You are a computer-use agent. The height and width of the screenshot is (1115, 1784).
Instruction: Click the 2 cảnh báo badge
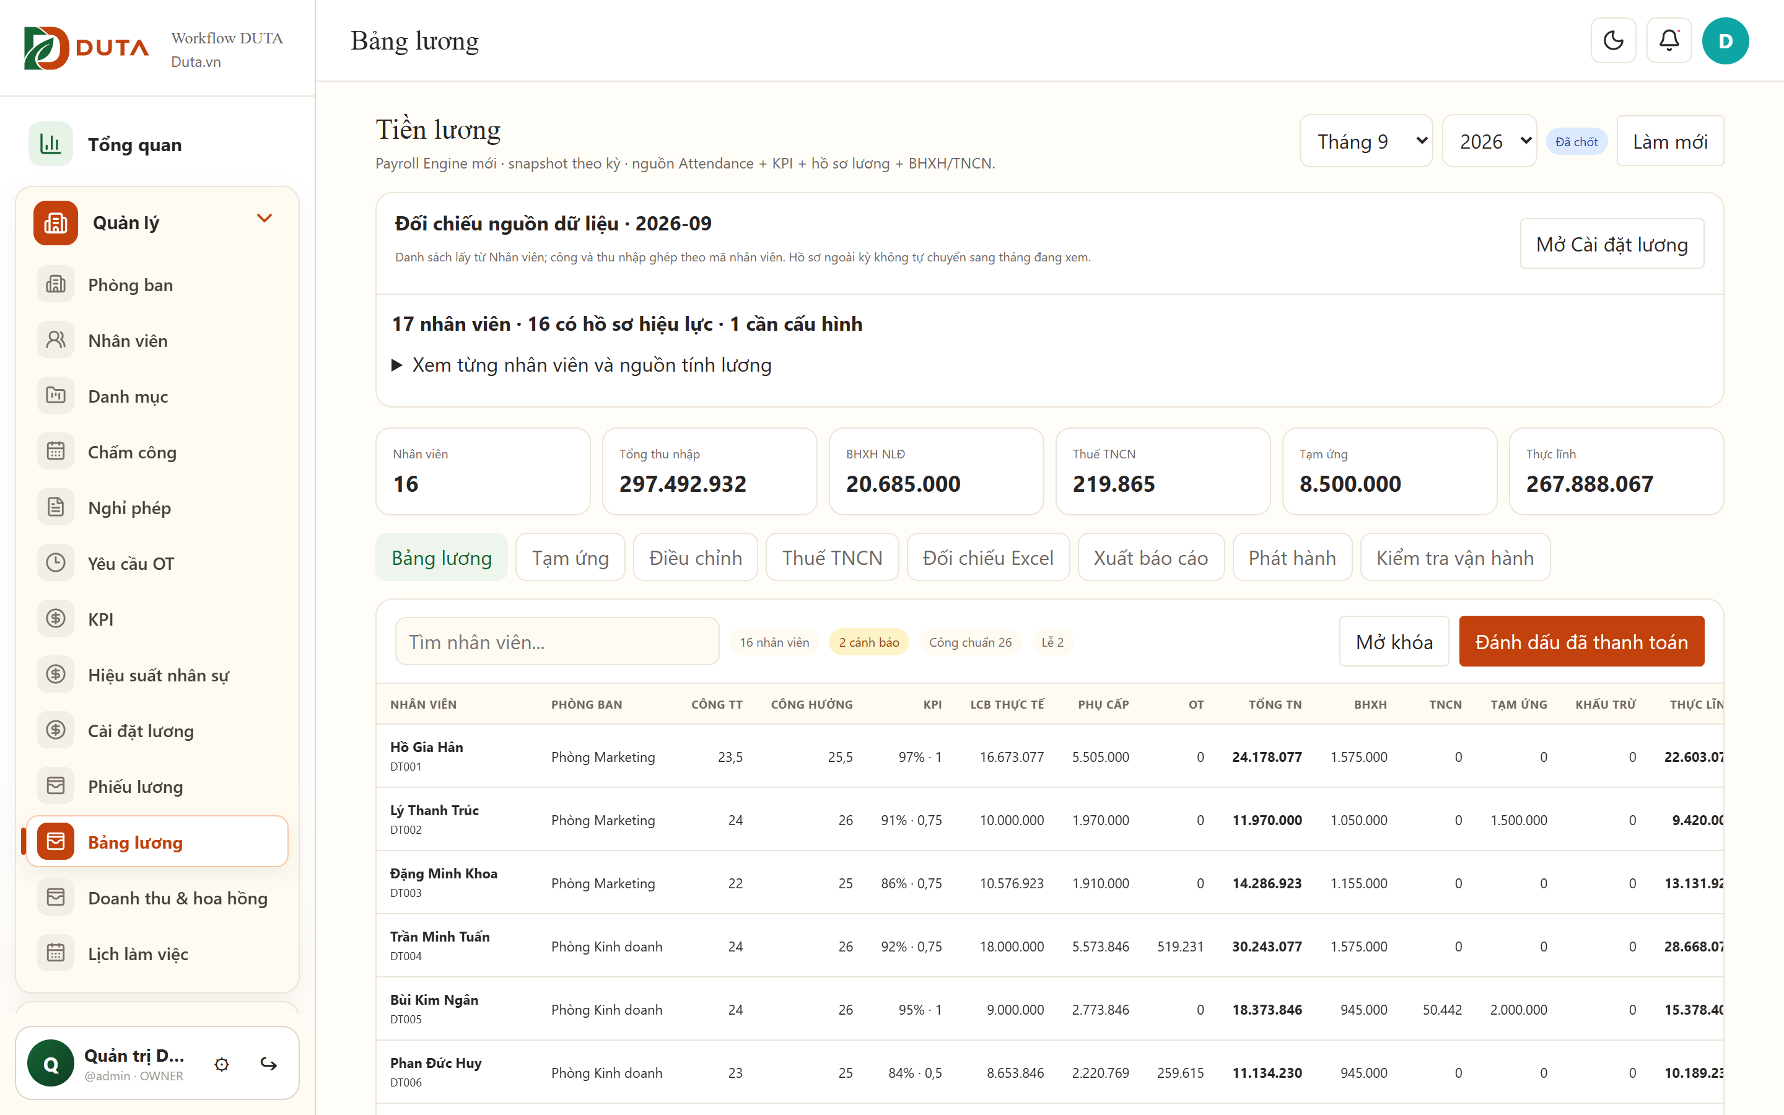[x=868, y=642]
